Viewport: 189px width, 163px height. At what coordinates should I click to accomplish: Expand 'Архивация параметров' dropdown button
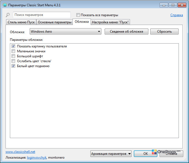click(111, 154)
